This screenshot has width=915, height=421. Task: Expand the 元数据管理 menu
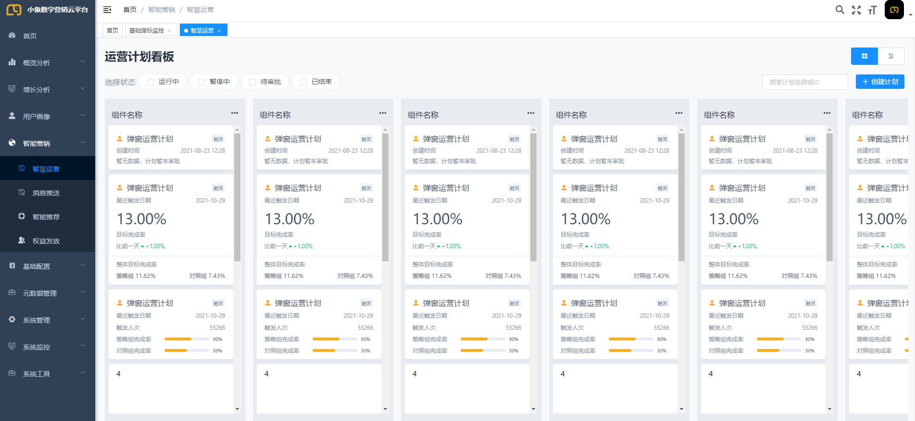[x=83, y=292]
